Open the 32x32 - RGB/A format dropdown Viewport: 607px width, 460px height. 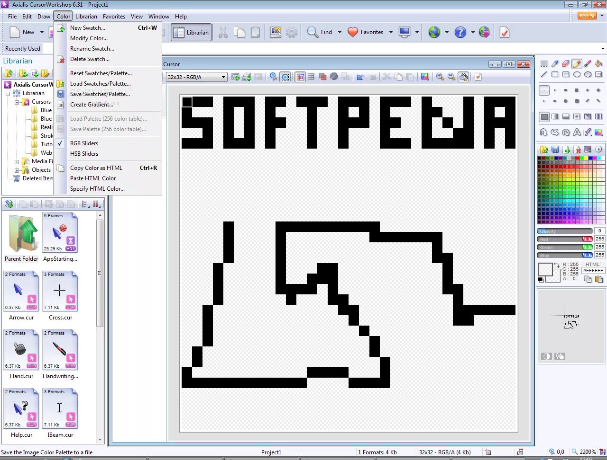pos(223,77)
